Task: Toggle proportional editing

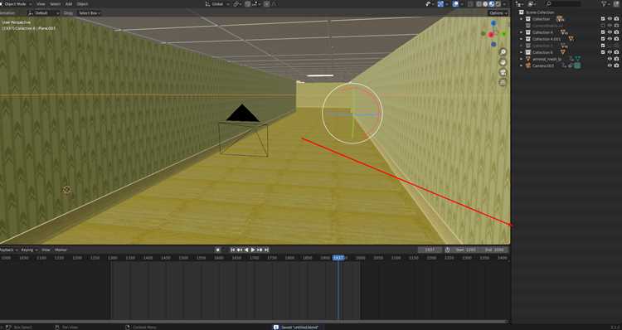Action: (266, 4)
